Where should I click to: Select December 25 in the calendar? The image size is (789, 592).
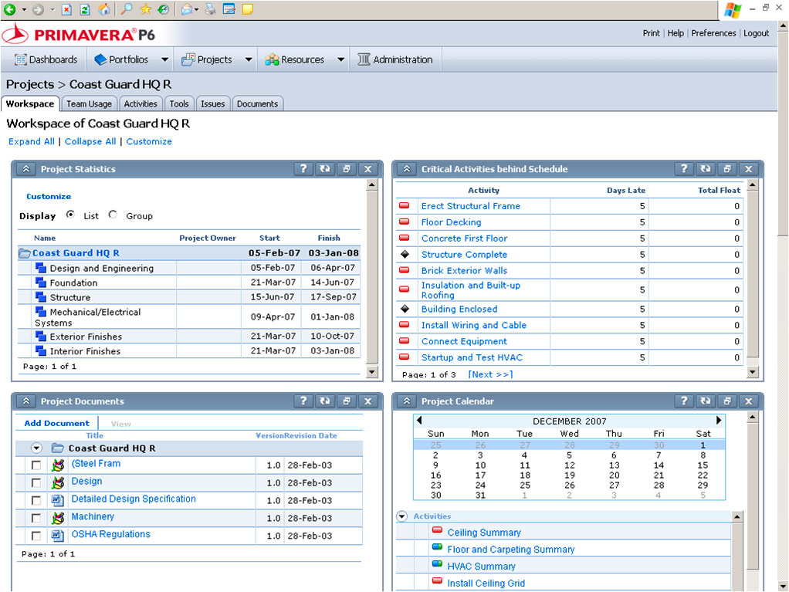(525, 485)
